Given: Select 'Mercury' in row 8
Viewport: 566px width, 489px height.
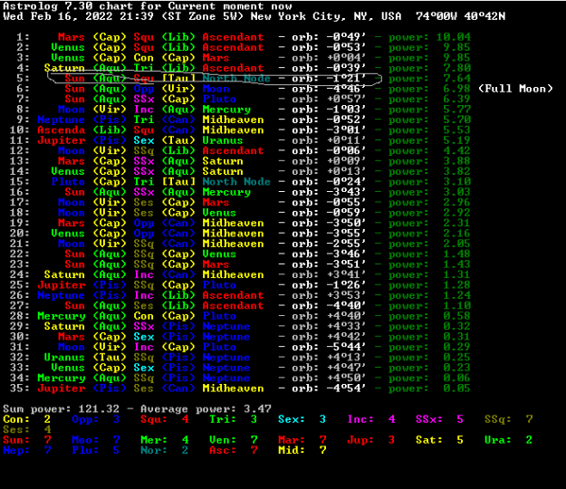Looking at the screenshot, I should point(226,110).
